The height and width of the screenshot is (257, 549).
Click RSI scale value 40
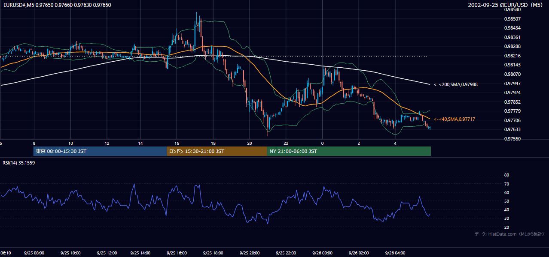click(x=506, y=209)
